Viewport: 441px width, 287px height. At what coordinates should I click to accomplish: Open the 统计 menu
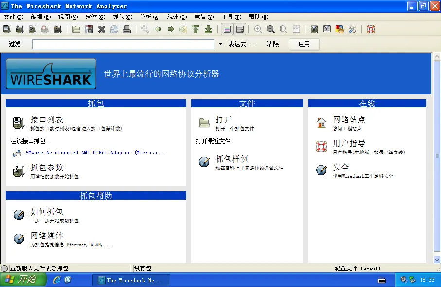click(176, 17)
